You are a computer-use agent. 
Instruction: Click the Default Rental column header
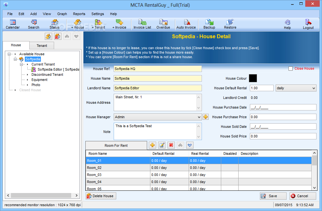169,154
